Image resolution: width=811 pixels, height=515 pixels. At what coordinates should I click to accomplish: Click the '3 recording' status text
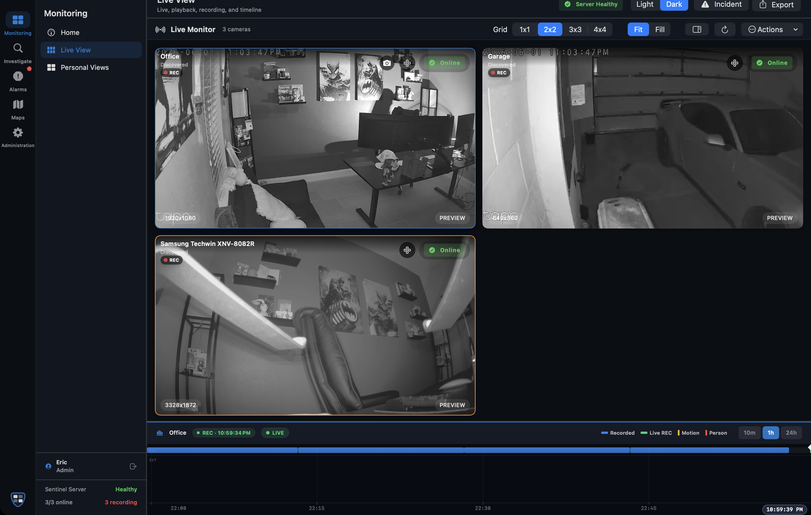tap(121, 502)
